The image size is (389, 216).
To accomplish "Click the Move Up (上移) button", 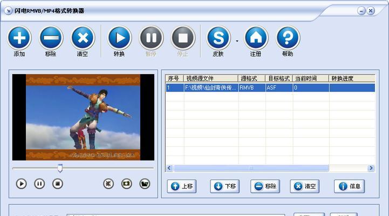I will (182, 186).
